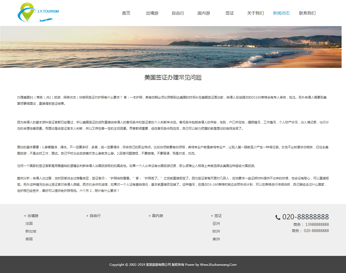The image size is (346, 273).
Task: Navigate to 联系我们 in the header
Action: (x=307, y=13)
